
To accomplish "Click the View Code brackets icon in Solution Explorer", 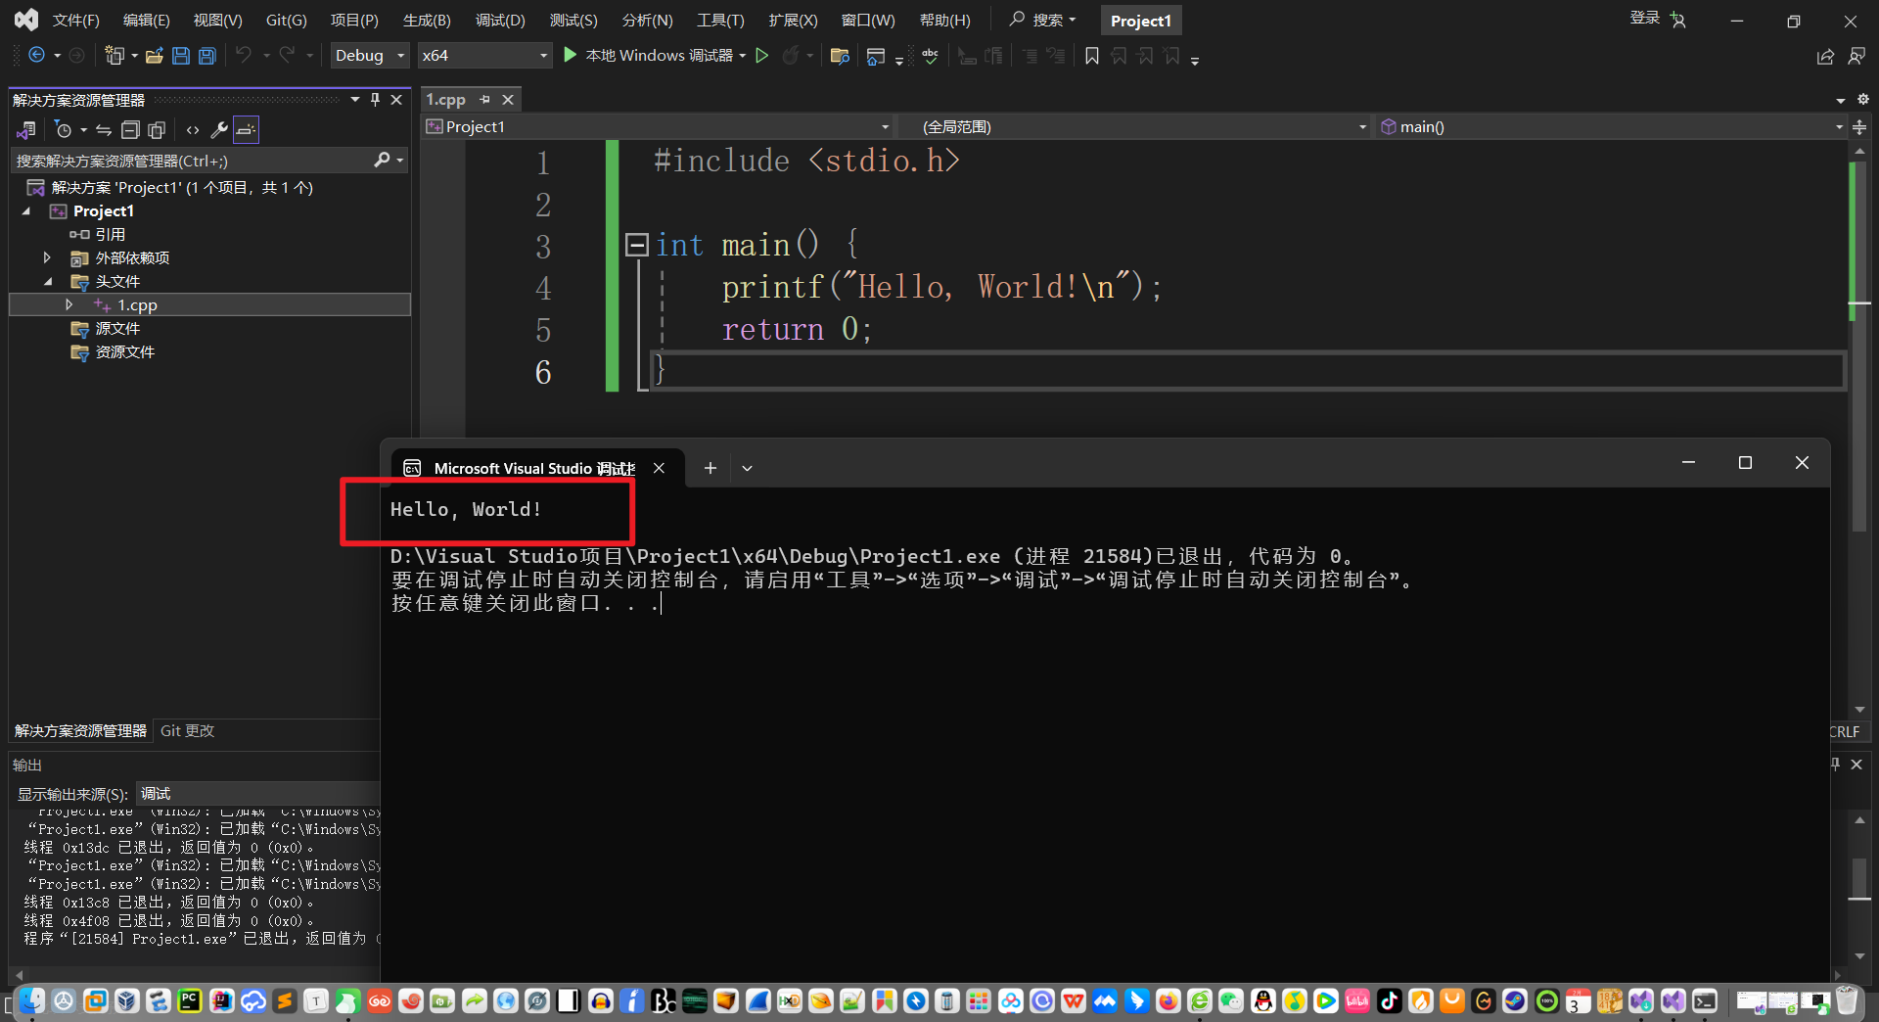I will 193,130.
